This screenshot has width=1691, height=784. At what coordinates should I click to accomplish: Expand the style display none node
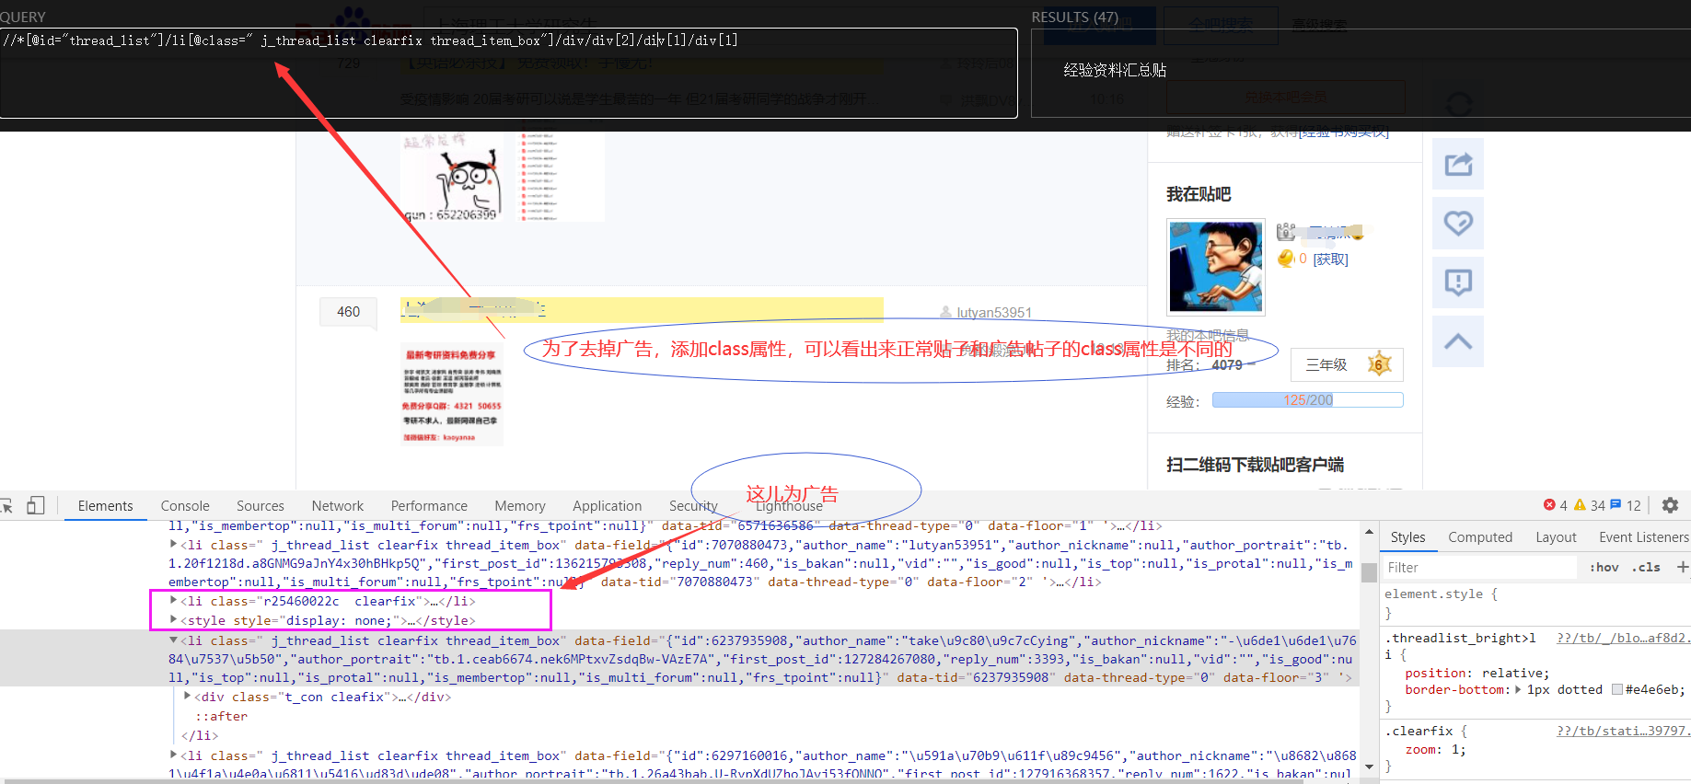(173, 620)
